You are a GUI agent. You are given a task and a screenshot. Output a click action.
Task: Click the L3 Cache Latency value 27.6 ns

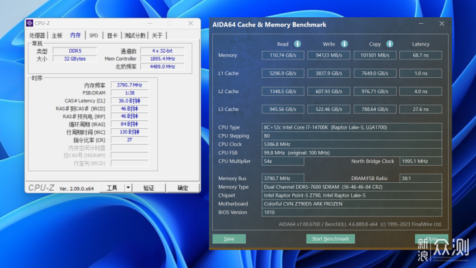coord(420,109)
